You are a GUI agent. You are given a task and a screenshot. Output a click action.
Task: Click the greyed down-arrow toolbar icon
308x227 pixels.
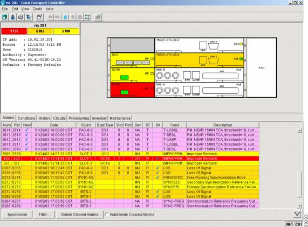point(73,17)
